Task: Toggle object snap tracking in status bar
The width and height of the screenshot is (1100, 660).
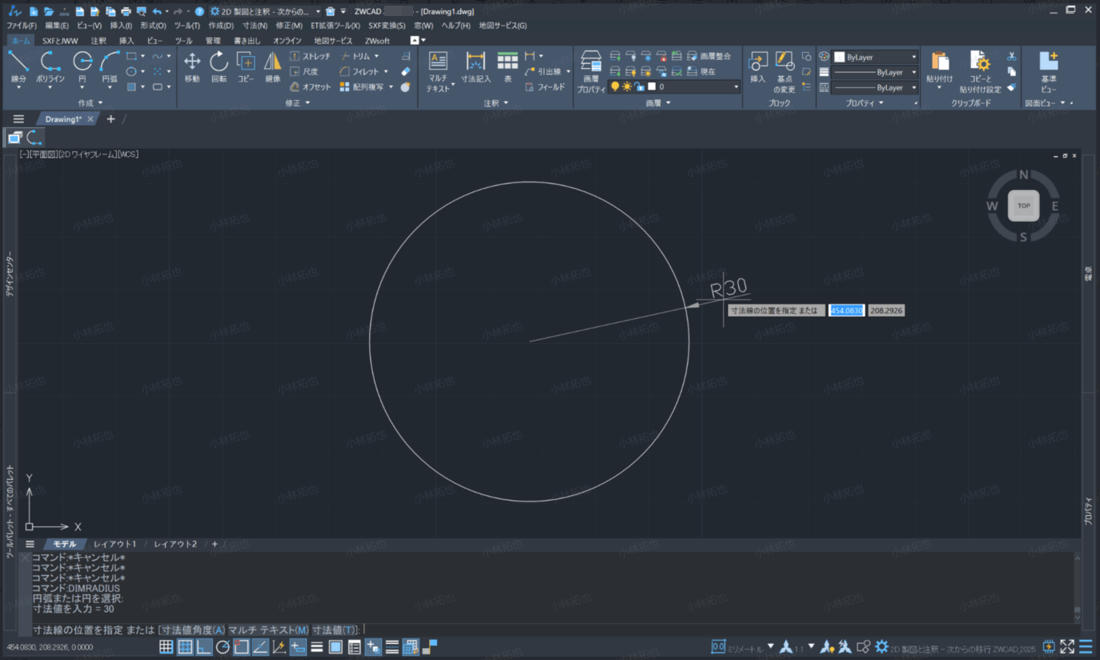Action: 260,647
